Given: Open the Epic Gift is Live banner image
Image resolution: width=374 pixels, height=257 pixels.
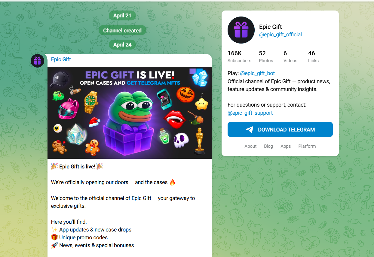Looking at the screenshot, I should pyautogui.click(x=130, y=113).
